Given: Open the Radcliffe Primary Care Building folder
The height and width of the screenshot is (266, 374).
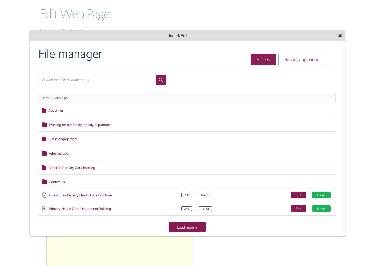Looking at the screenshot, I should [x=72, y=168].
